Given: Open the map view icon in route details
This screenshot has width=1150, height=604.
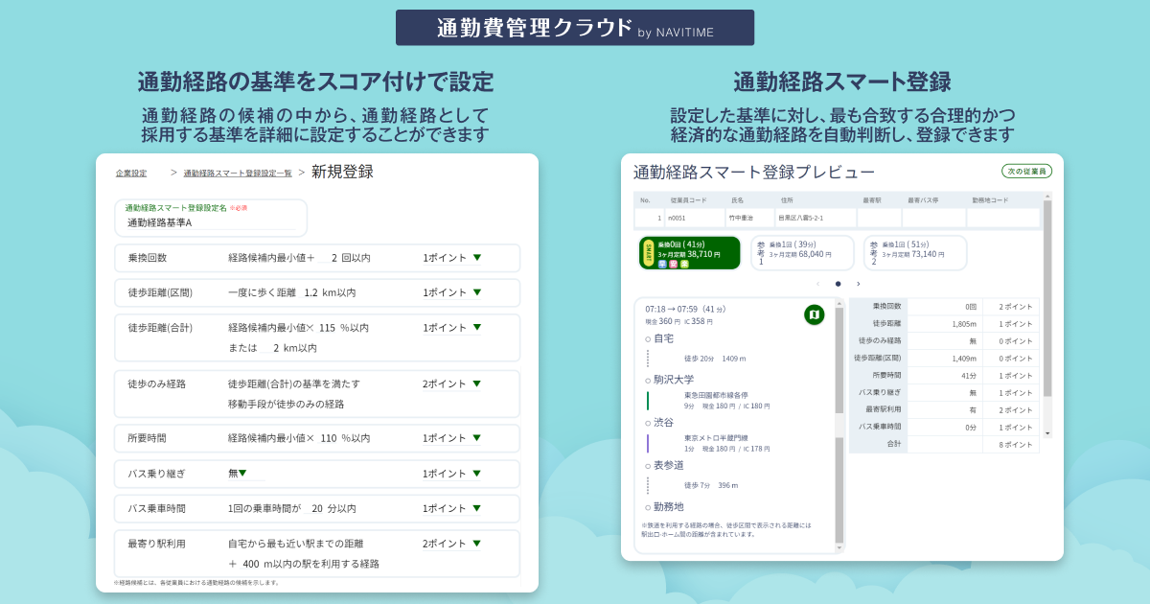Looking at the screenshot, I should [814, 314].
